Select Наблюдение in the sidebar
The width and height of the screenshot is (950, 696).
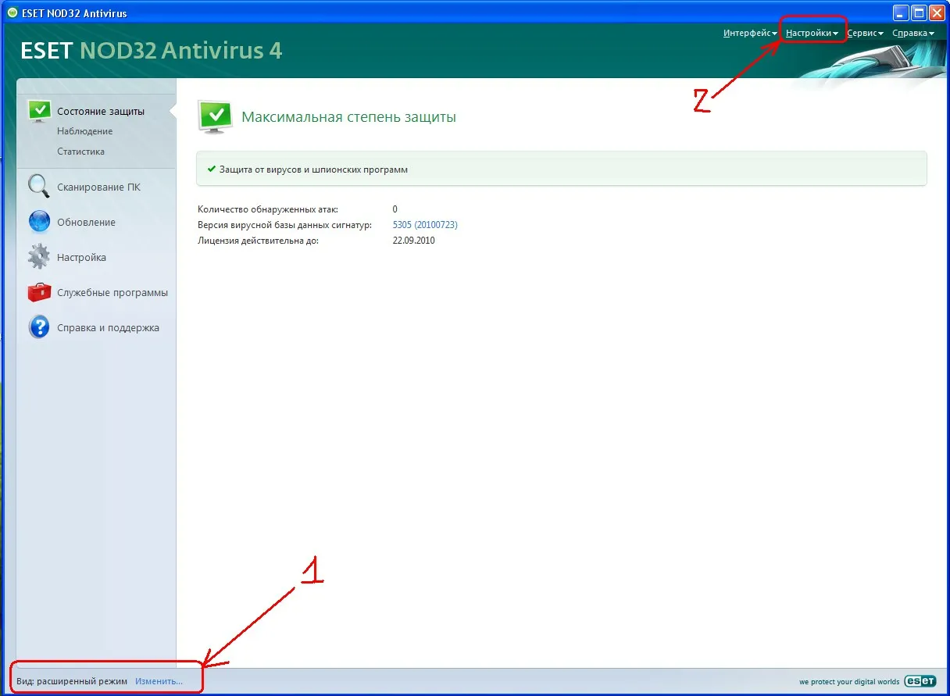click(x=84, y=131)
